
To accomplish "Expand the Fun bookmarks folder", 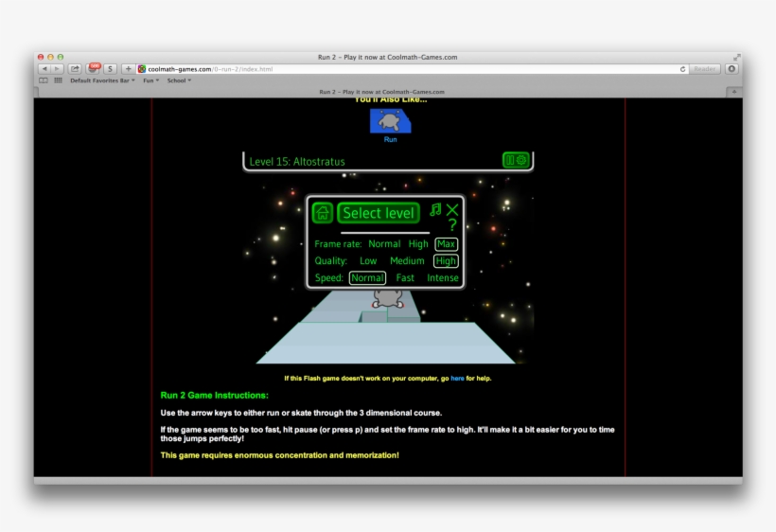I will [x=151, y=80].
